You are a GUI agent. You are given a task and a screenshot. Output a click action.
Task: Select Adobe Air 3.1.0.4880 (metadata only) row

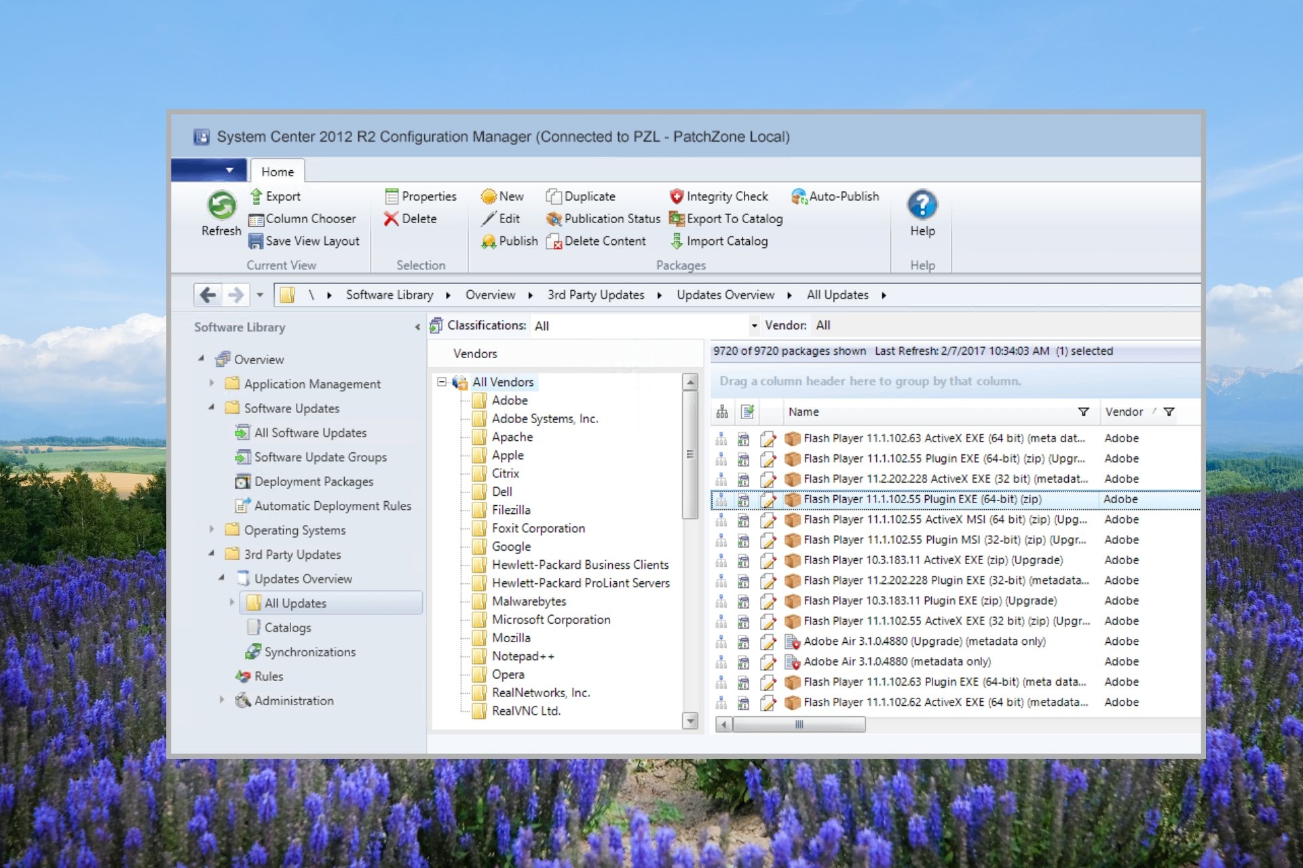point(956,662)
